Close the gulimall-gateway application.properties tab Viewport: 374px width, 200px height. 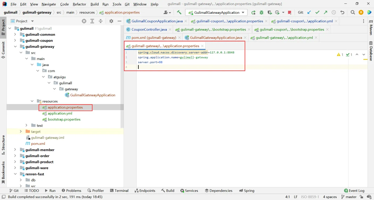click(202, 46)
